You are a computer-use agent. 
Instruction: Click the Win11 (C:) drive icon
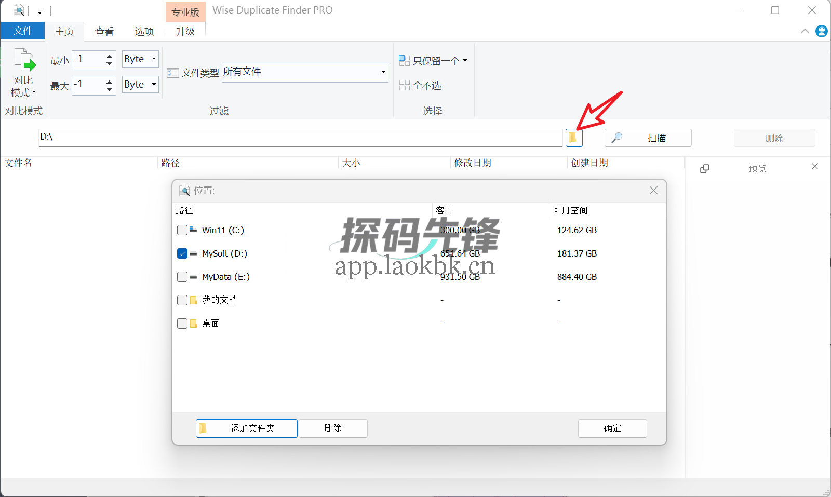point(193,229)
